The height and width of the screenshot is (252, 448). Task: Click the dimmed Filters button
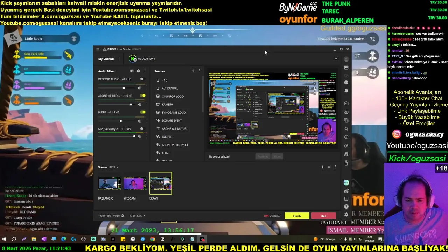point(278,156)
